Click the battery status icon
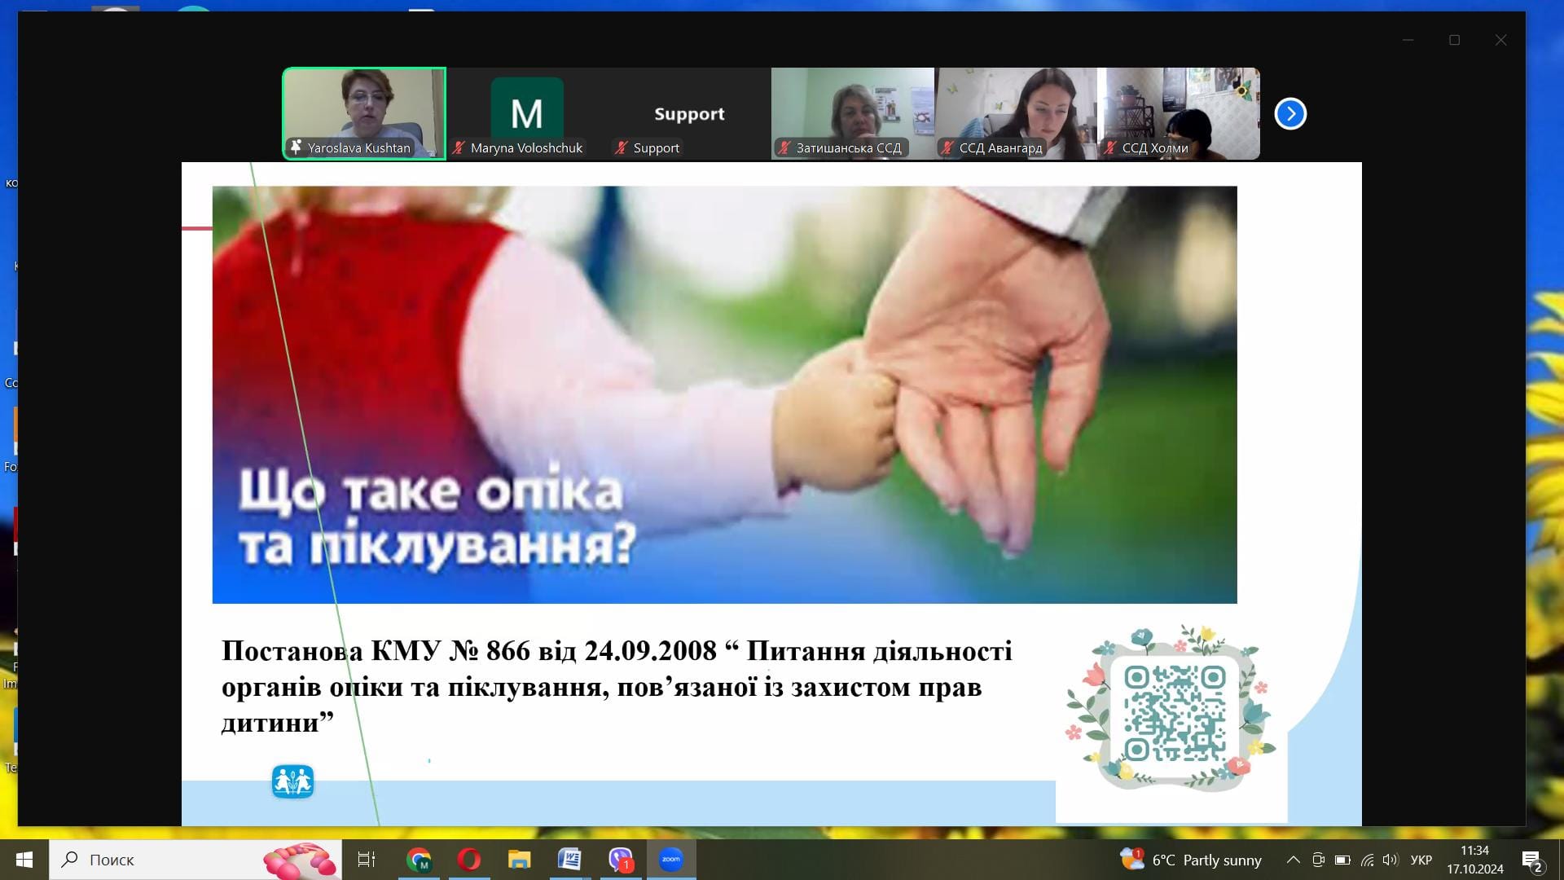This screenshot has height=880, width=1564. pos(1342,860)
